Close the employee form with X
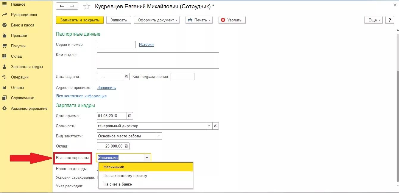The image size is (399, 193). coord(395,6)
